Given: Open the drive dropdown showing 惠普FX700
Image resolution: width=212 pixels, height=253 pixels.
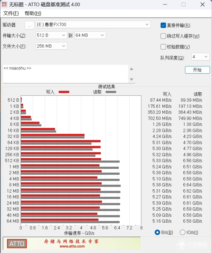Looking at the screenshot, I should point(93,25).
